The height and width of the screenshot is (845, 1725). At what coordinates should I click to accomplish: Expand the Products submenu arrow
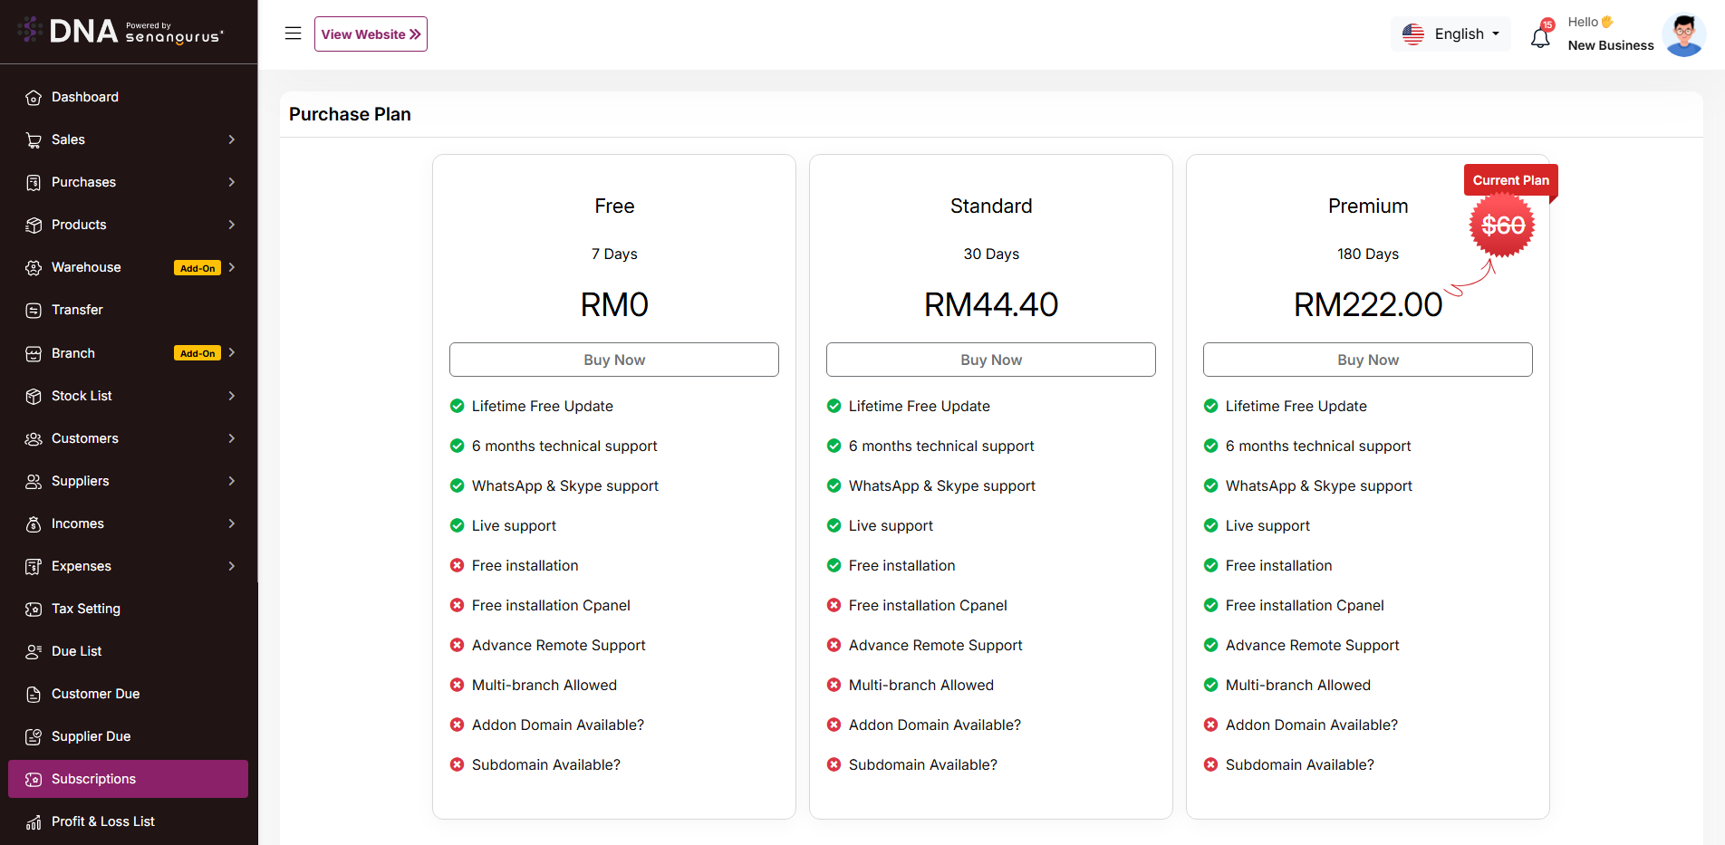[x=232, y=225]
